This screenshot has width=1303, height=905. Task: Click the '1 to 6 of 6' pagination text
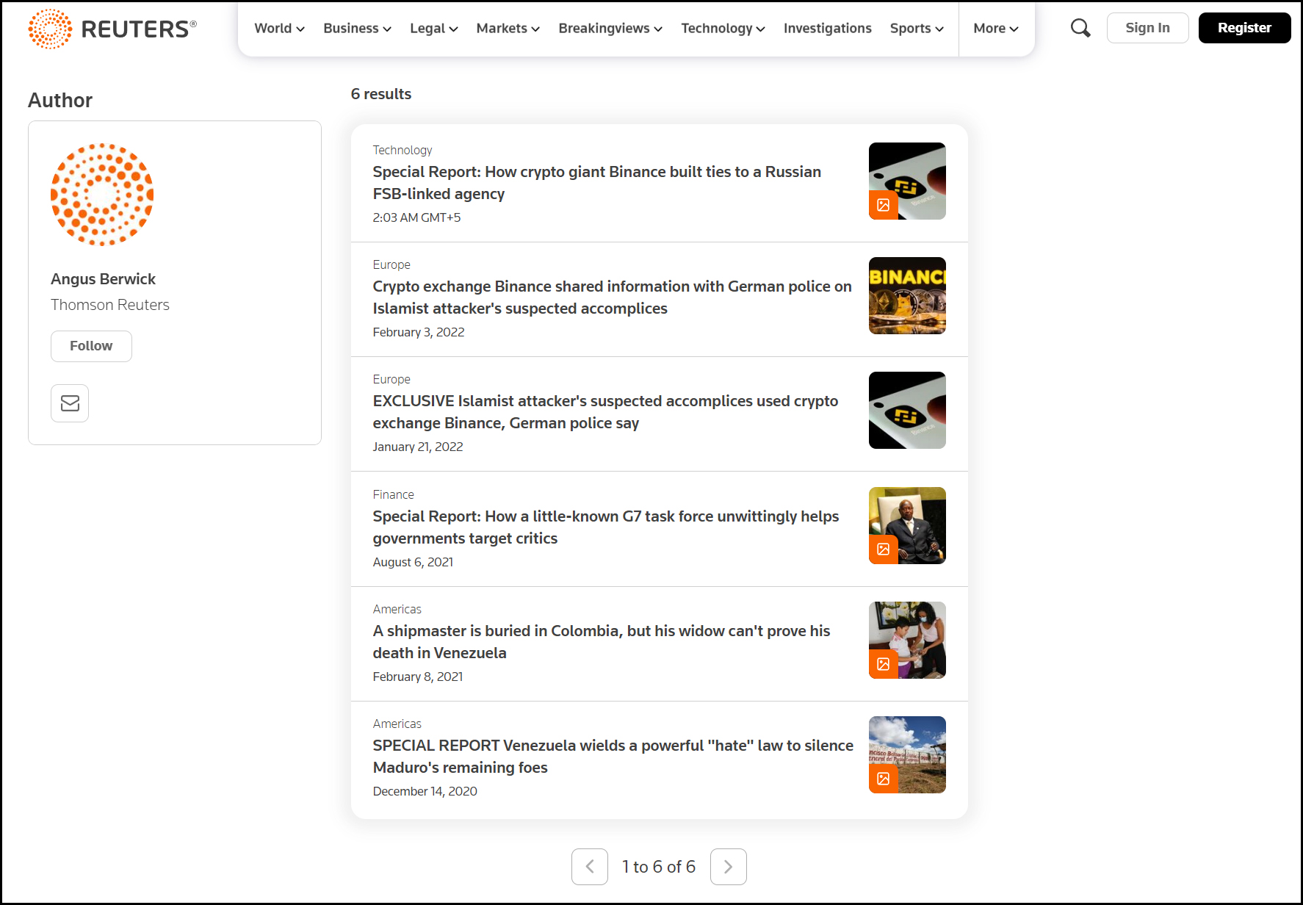[x=659, y=867]
